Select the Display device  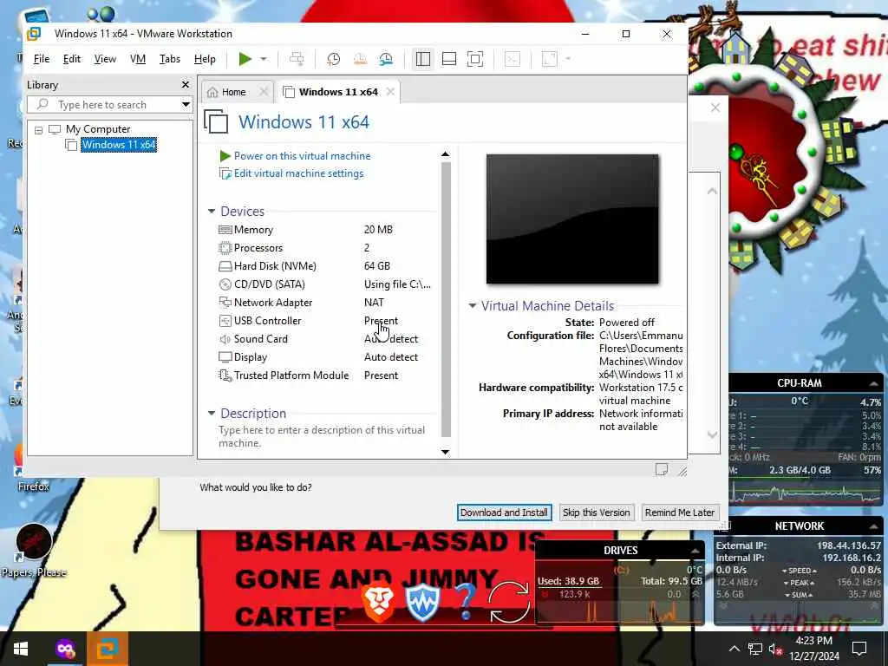point(324,356)
